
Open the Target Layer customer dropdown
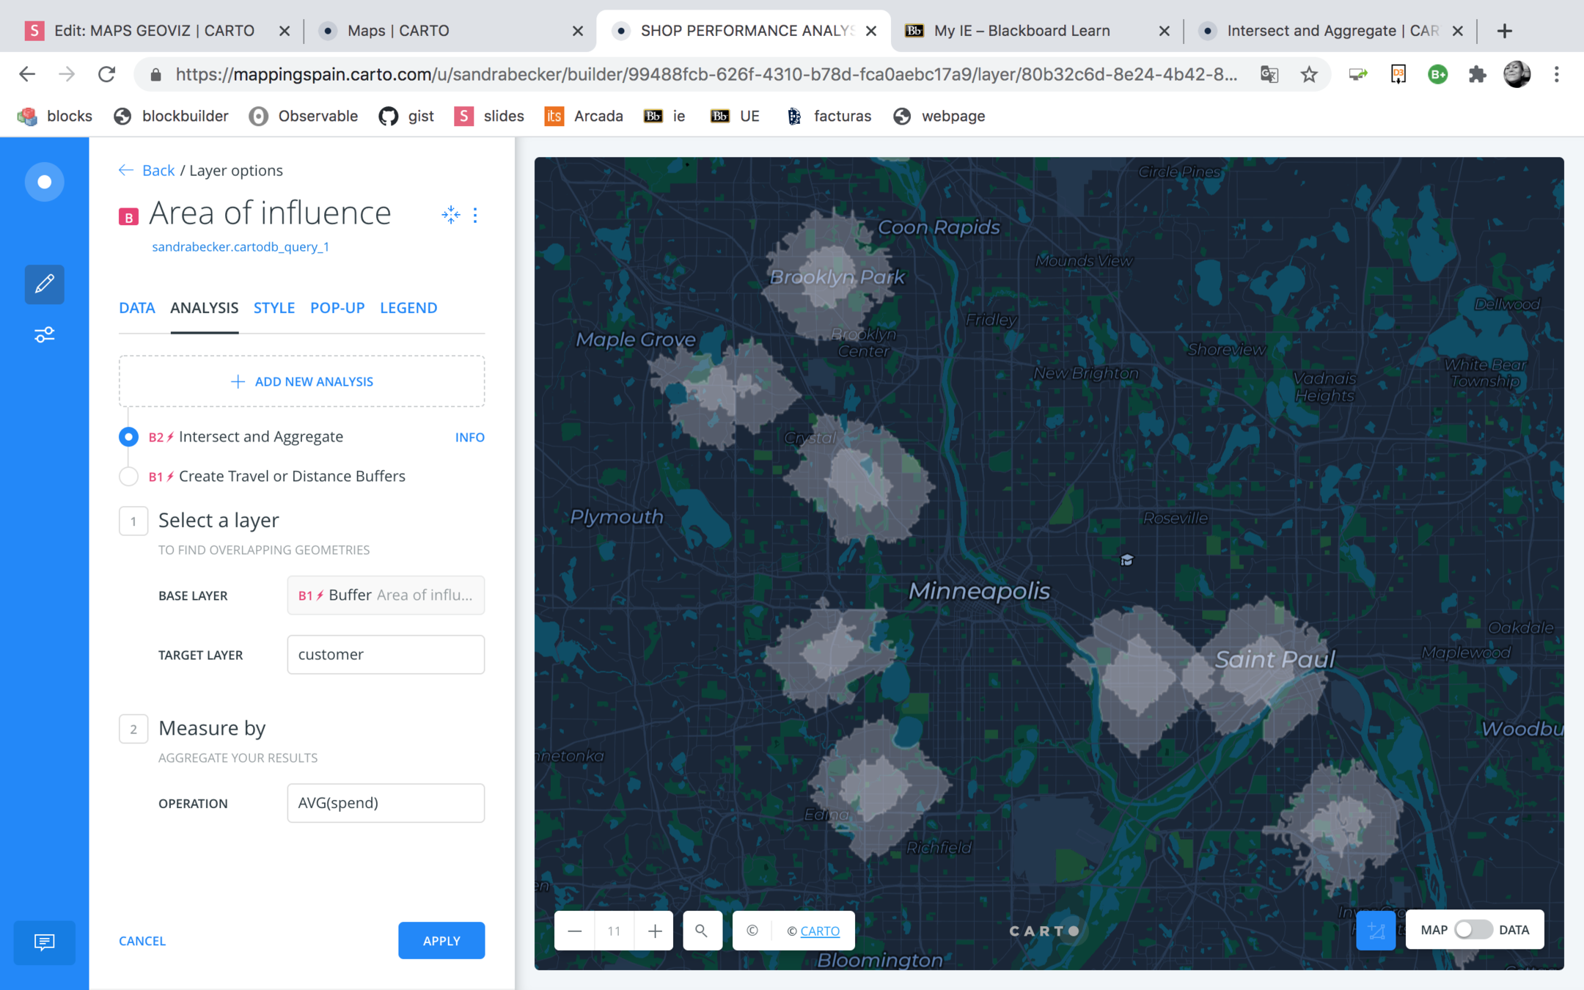click(386, 654)
